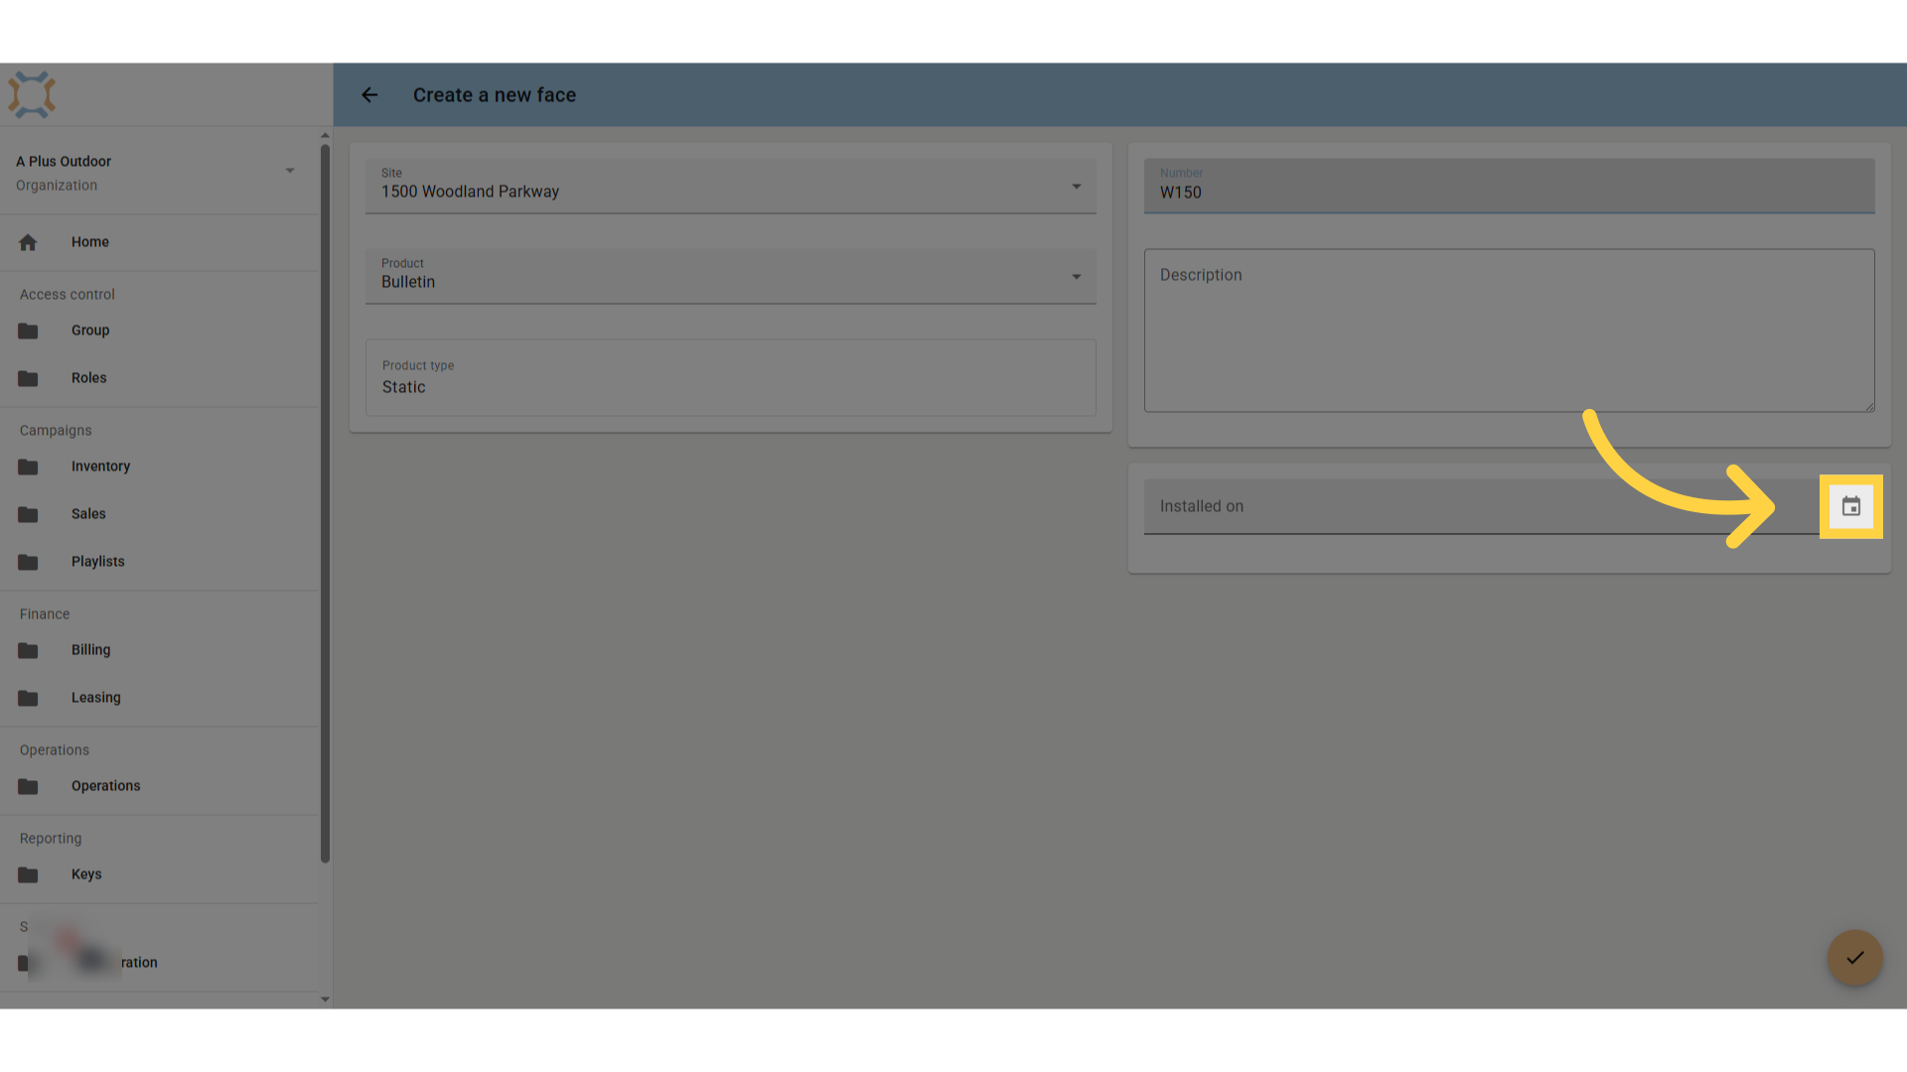Click the Reporting section label
The image size is (1907, 1072).
pyautogui.click(x=51, y=839)
